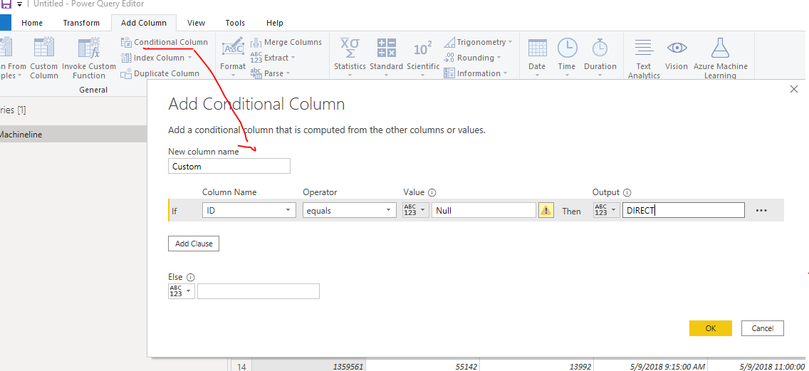Click the New column name field
Image resolution: width=809 pixels, height=371 pixels.
click(x=229, y=166)
